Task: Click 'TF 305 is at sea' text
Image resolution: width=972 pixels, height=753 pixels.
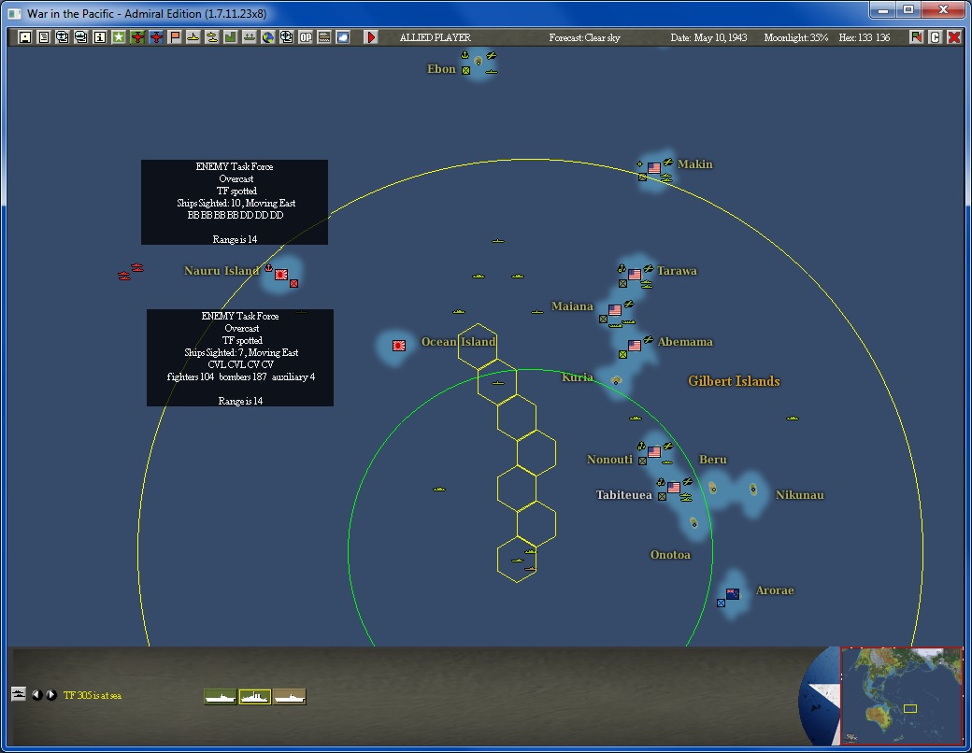Action: tap(93, 695)
